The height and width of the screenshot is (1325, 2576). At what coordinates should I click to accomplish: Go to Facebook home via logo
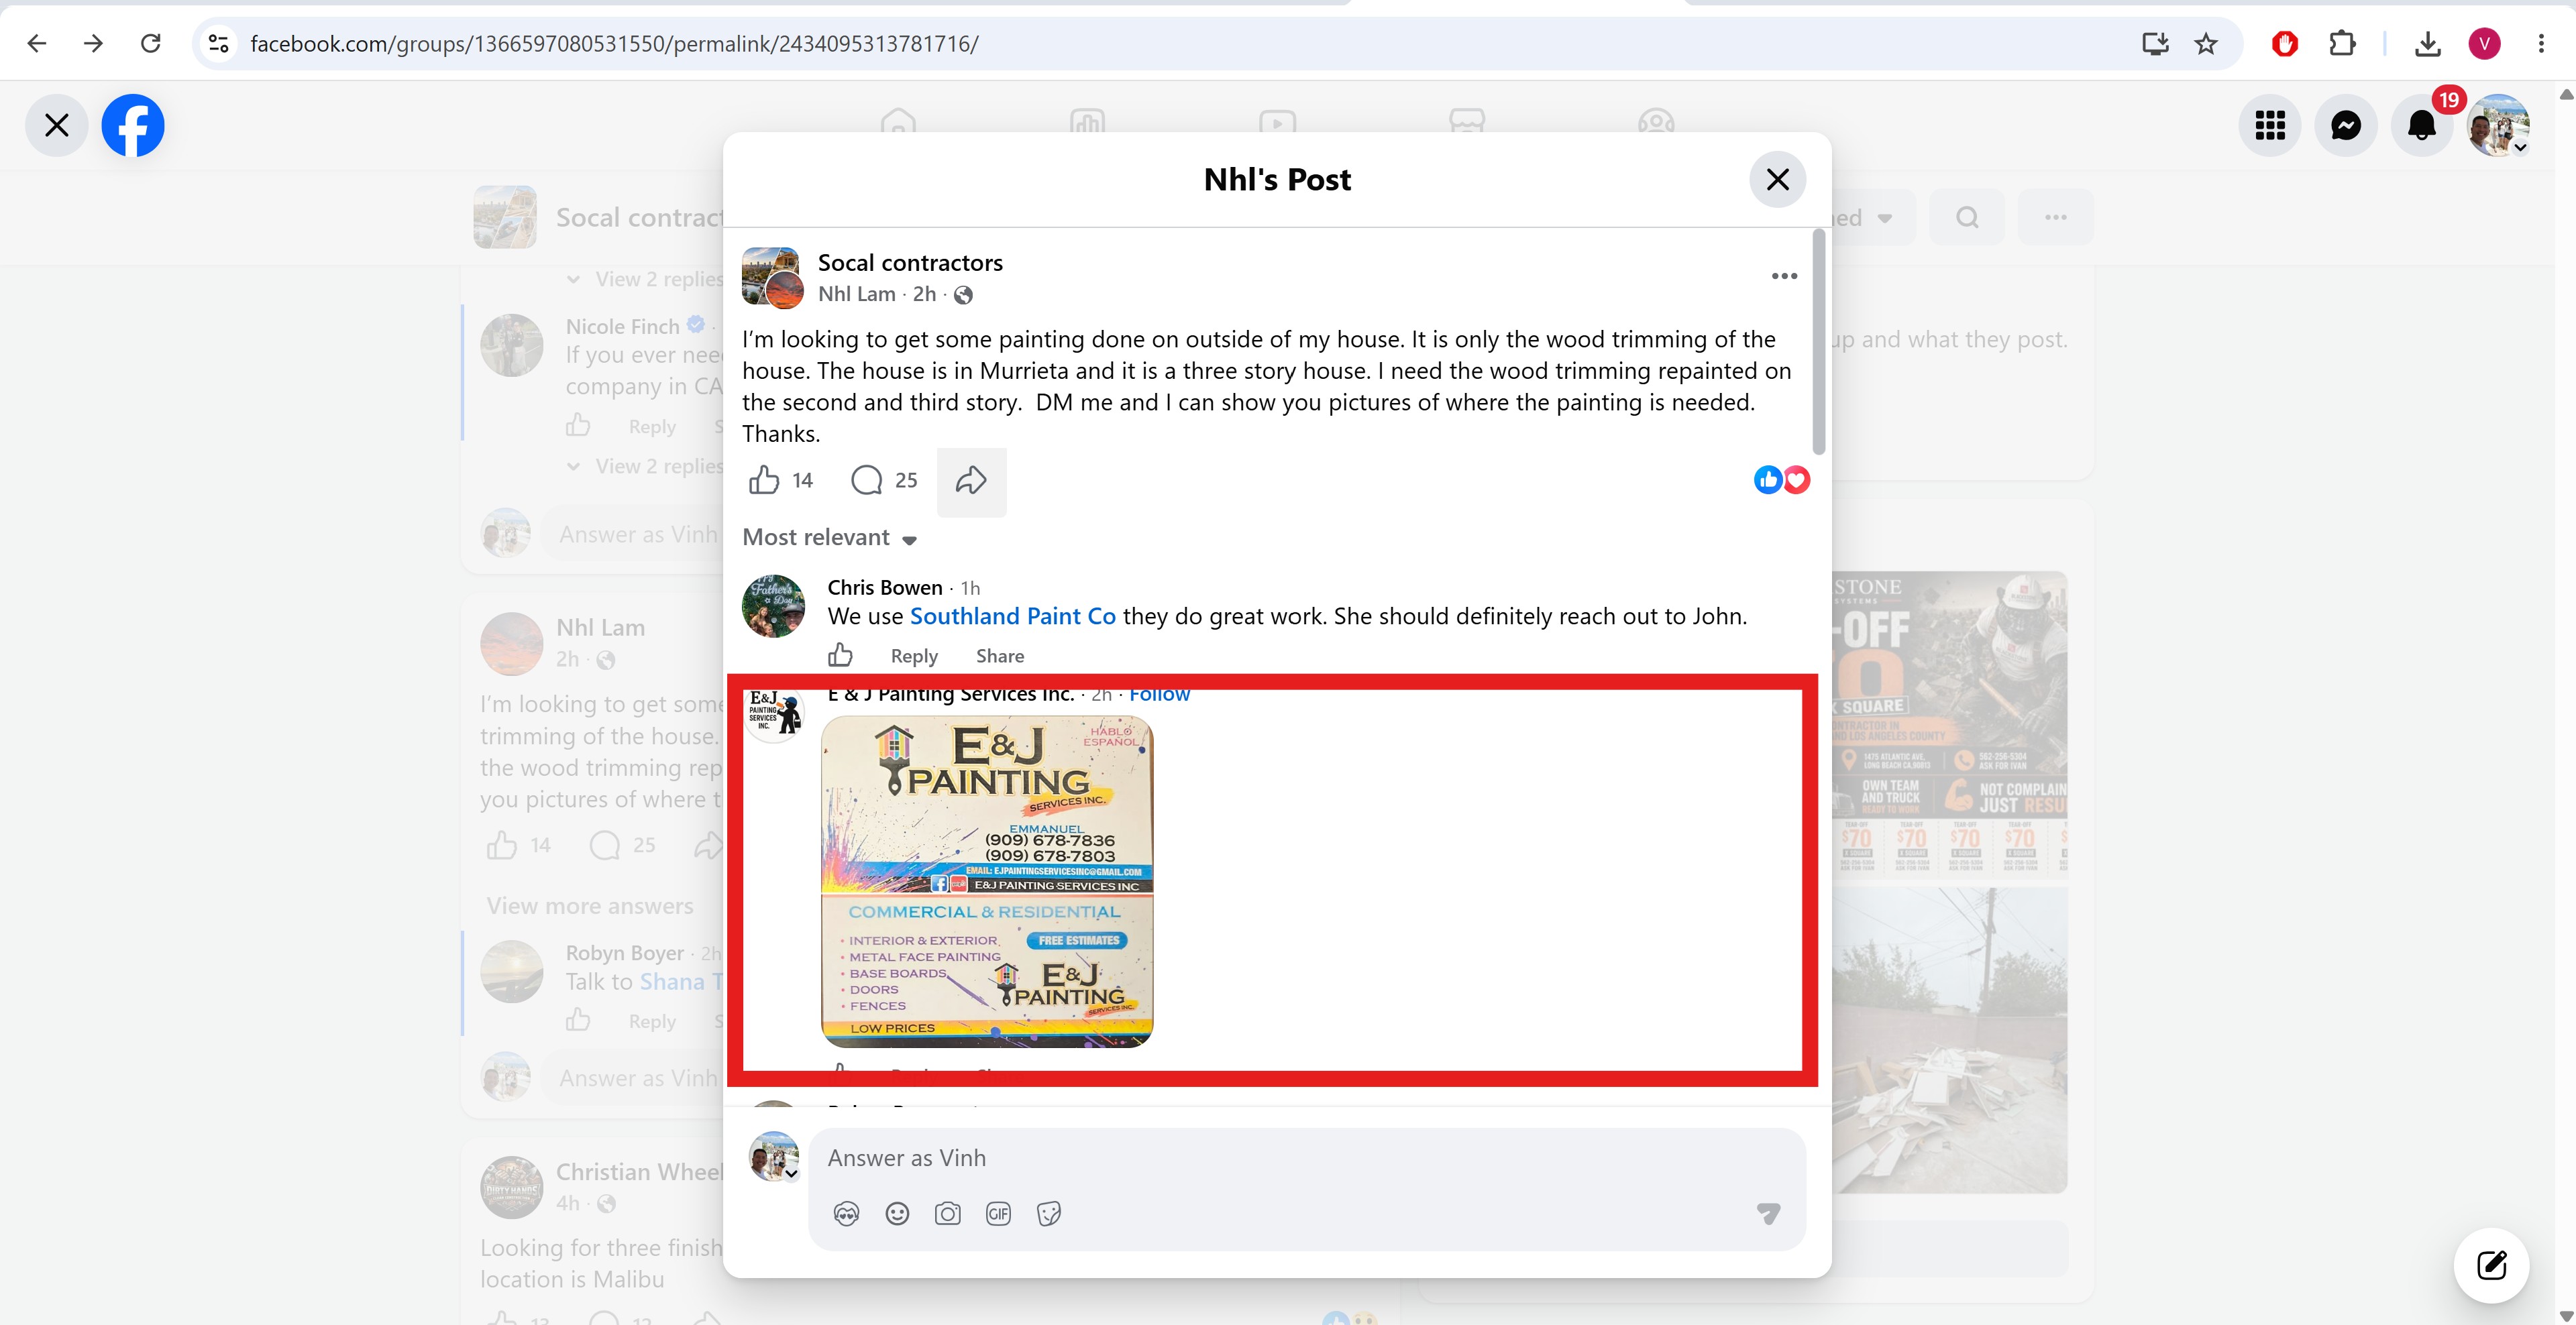tap(133, 125)
